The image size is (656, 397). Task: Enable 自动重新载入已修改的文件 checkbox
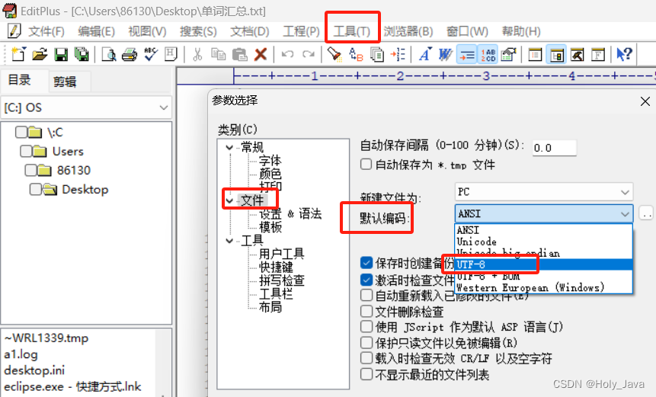366,296
